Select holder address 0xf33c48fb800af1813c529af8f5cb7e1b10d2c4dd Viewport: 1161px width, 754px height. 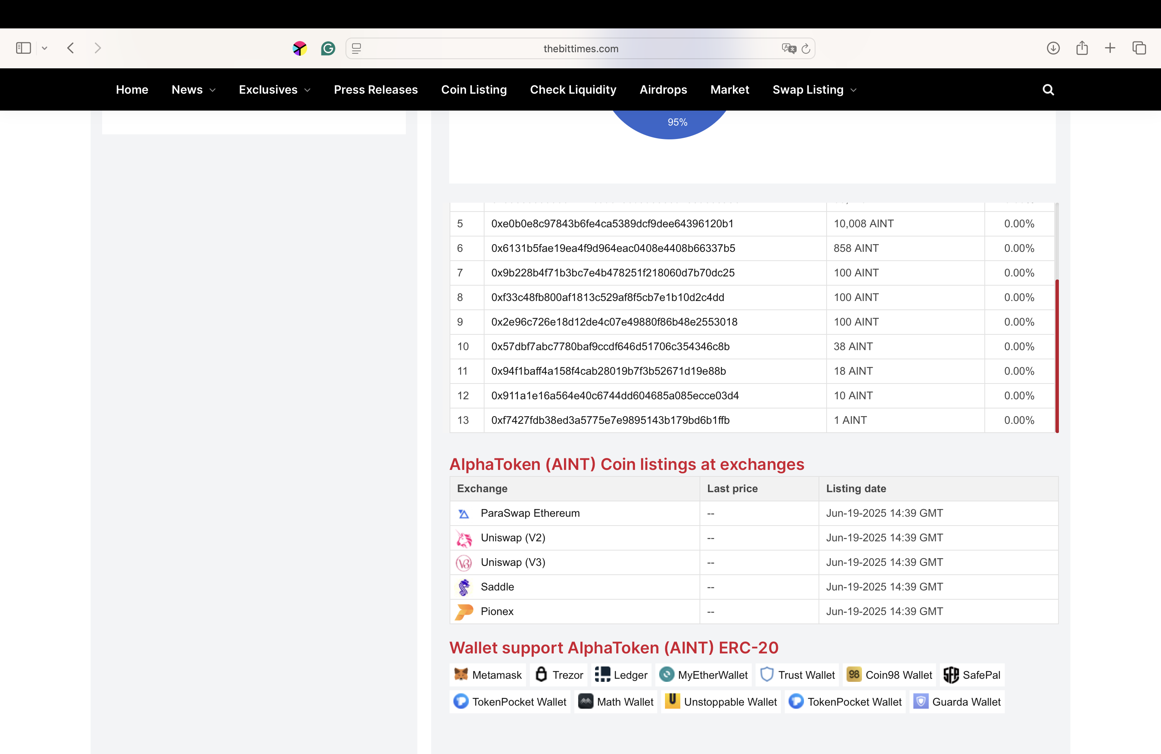607,297
